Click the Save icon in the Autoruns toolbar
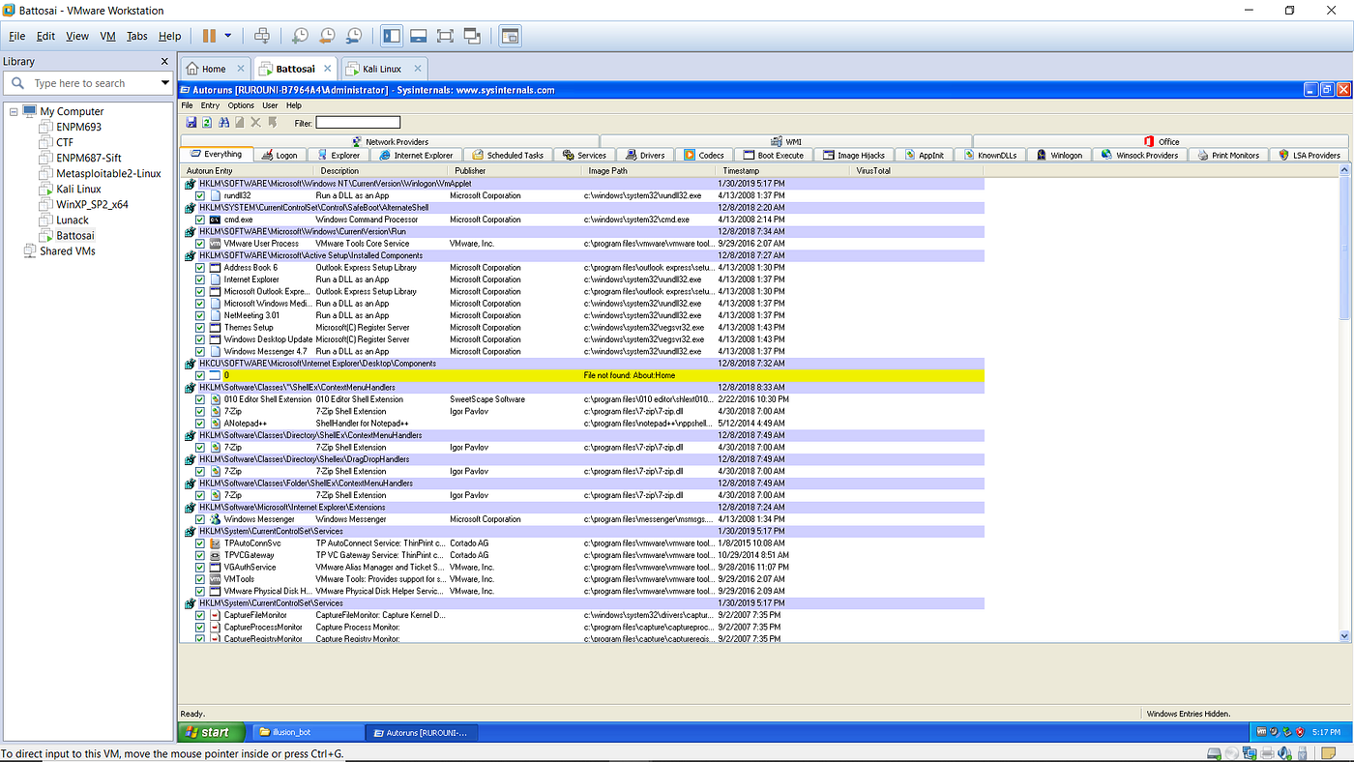The width and height of the screenshot is (1354, 762). (x=191, y=122)
